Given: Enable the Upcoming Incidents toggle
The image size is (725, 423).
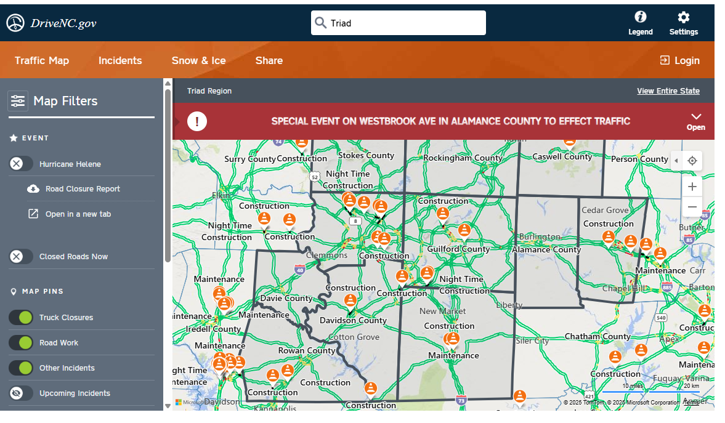Looking at the screenshot, I should pos(21,393).
